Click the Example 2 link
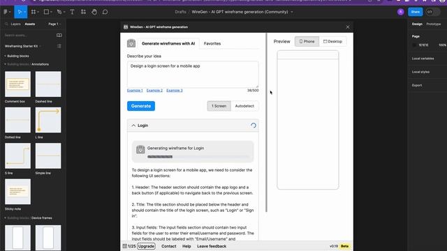This screenshot has width=447, height=251. [154, 91]
